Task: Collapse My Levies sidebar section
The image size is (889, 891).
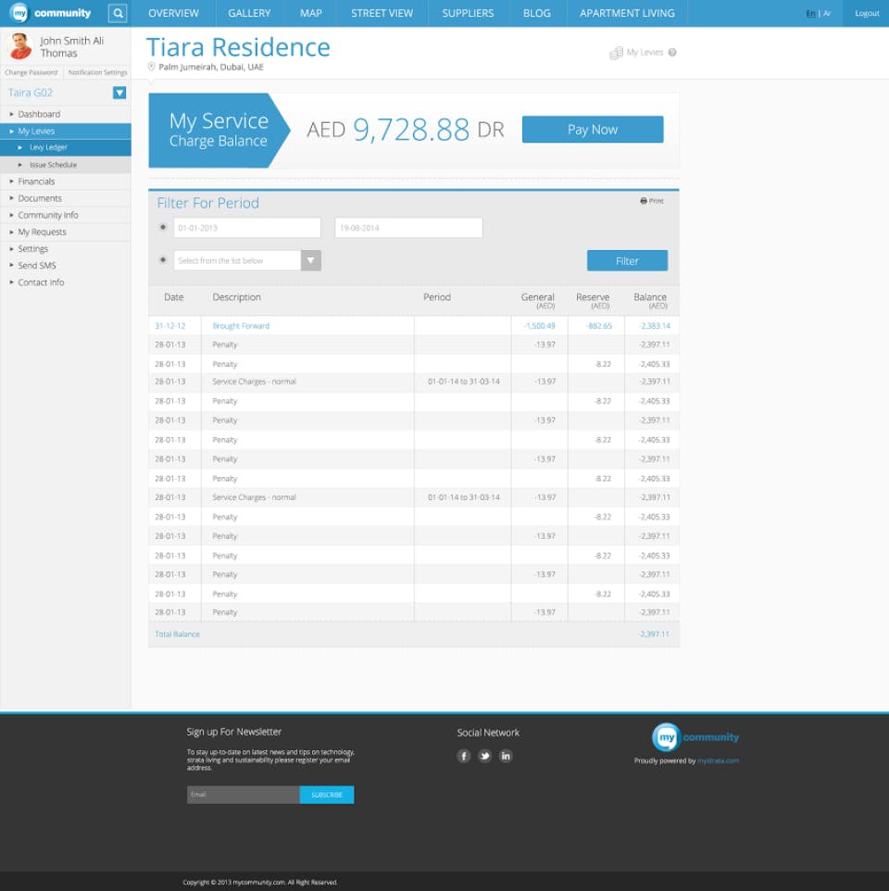Action: pyautogui.click(x=66, y=132)
